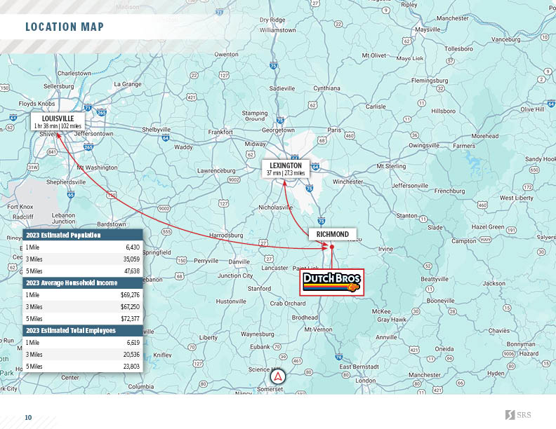Screen dimensions: 556x429
Task: Click the Shepherdsville city label
Action: coord(66,182)
